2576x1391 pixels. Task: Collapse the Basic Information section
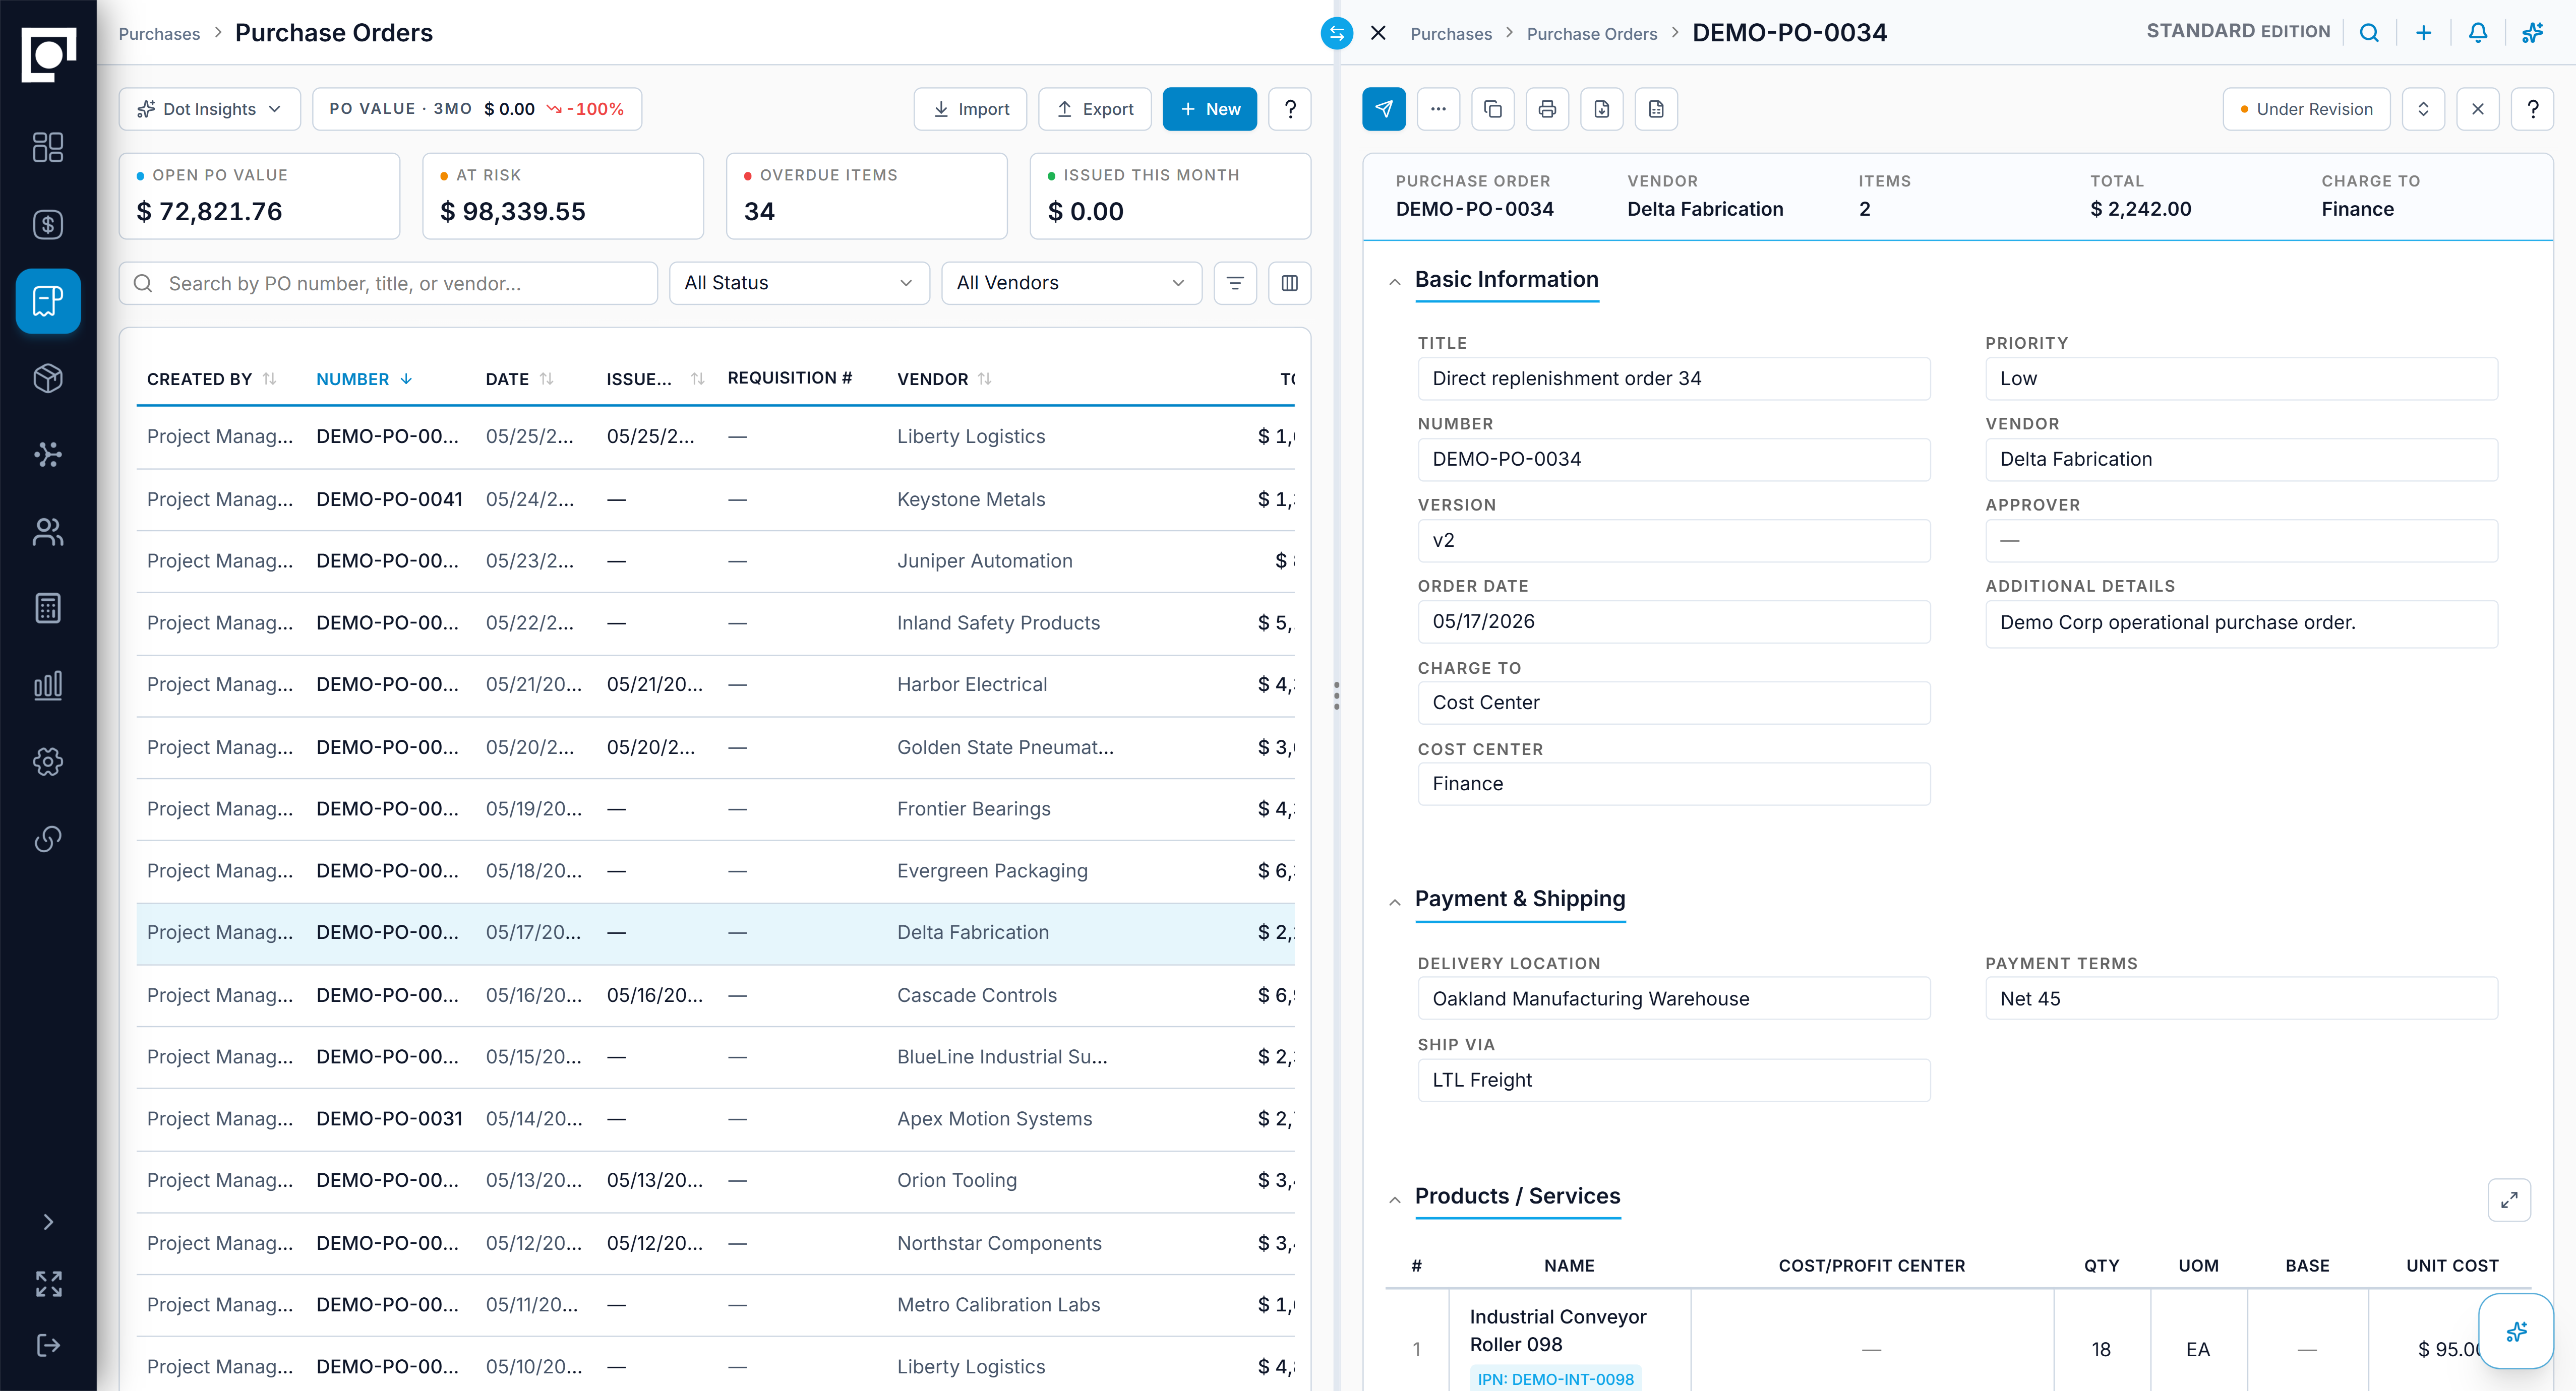[x=1394, y=282]
